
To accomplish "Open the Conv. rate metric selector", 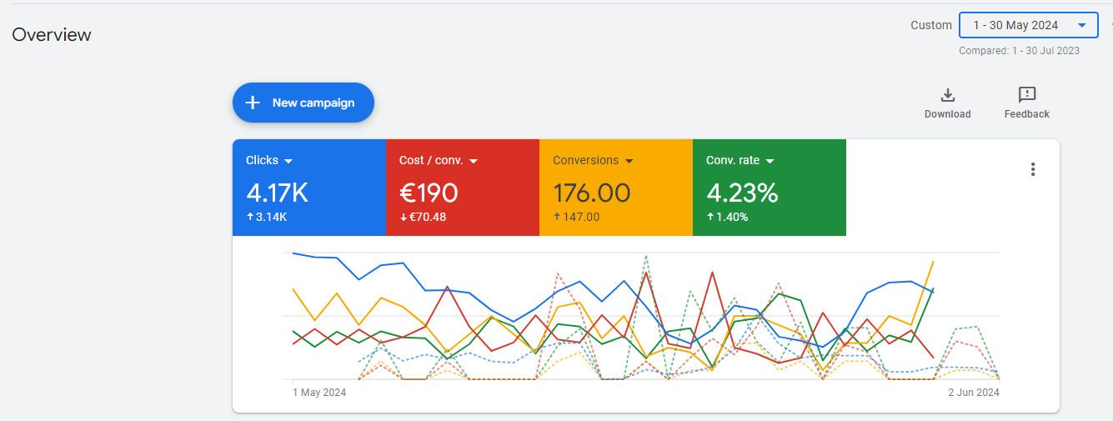I will [x=770, y=161].
